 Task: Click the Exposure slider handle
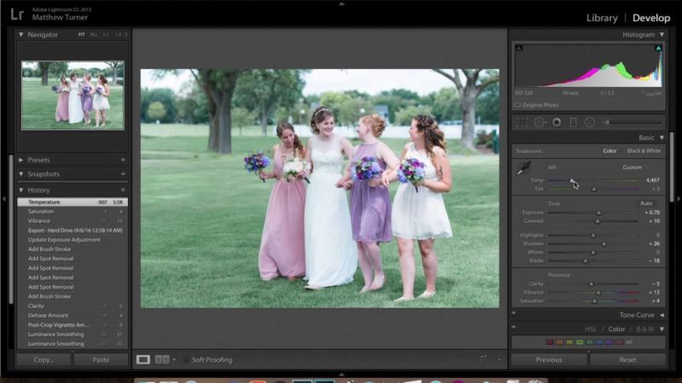(x=598, y=213)
